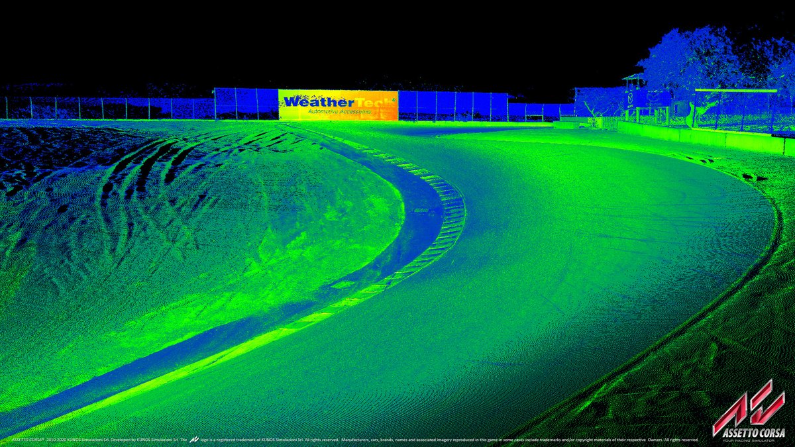Click the wide Mazda banner beside the tower

(x=655, y=99)
